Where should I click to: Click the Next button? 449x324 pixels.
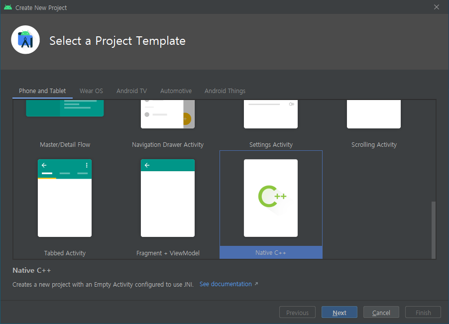[339, 312]
